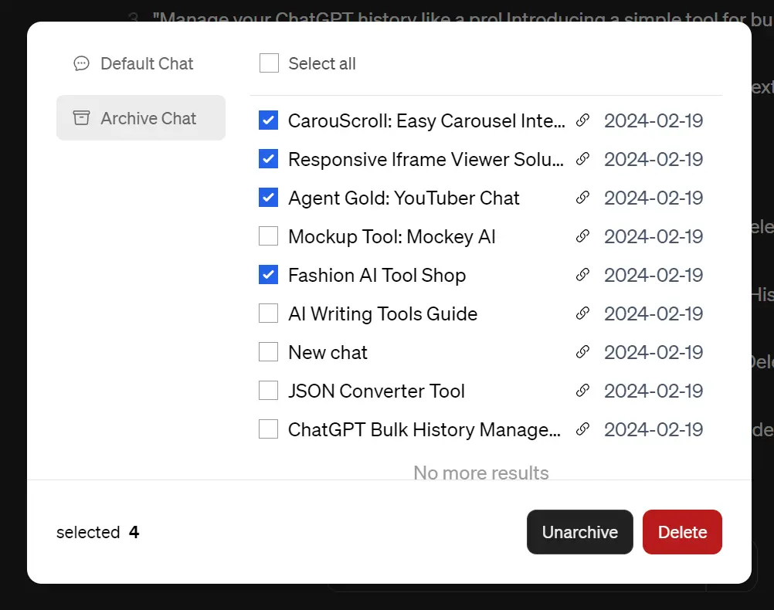Open the link for ChatGPT Bulk History chat
The image size is (774, 610).
pos(582,429)
